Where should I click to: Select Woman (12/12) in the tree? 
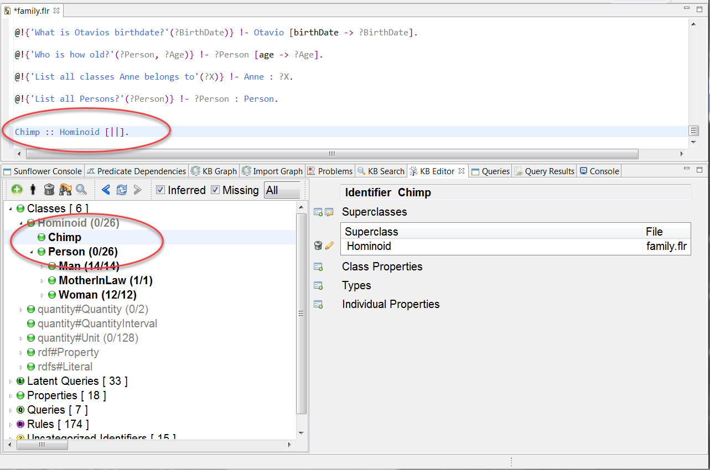click(x=97, y=295)
